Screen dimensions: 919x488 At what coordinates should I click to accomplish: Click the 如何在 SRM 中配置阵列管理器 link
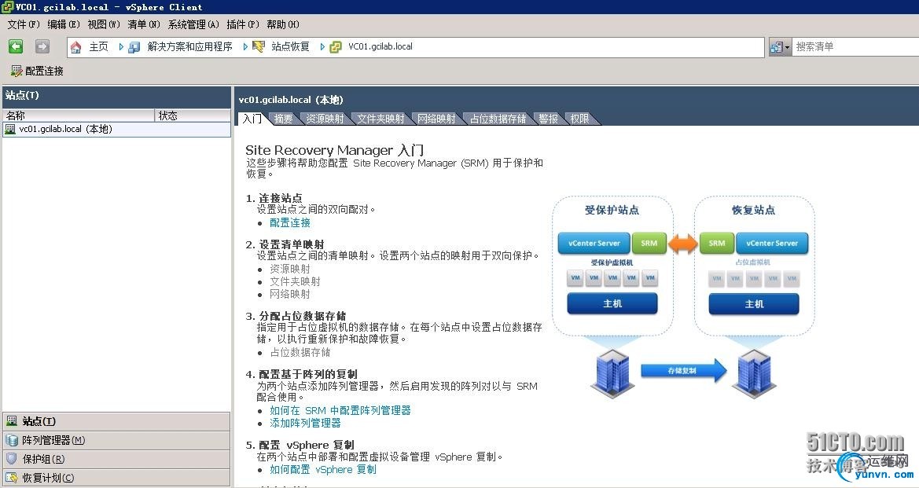340,411
